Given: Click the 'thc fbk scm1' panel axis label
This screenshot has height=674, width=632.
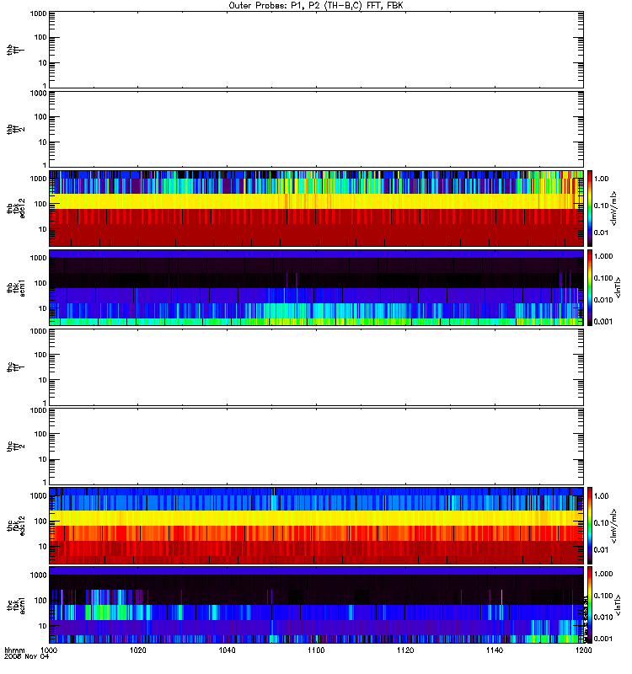Looking at the screenshot, I should click(16, 605).
